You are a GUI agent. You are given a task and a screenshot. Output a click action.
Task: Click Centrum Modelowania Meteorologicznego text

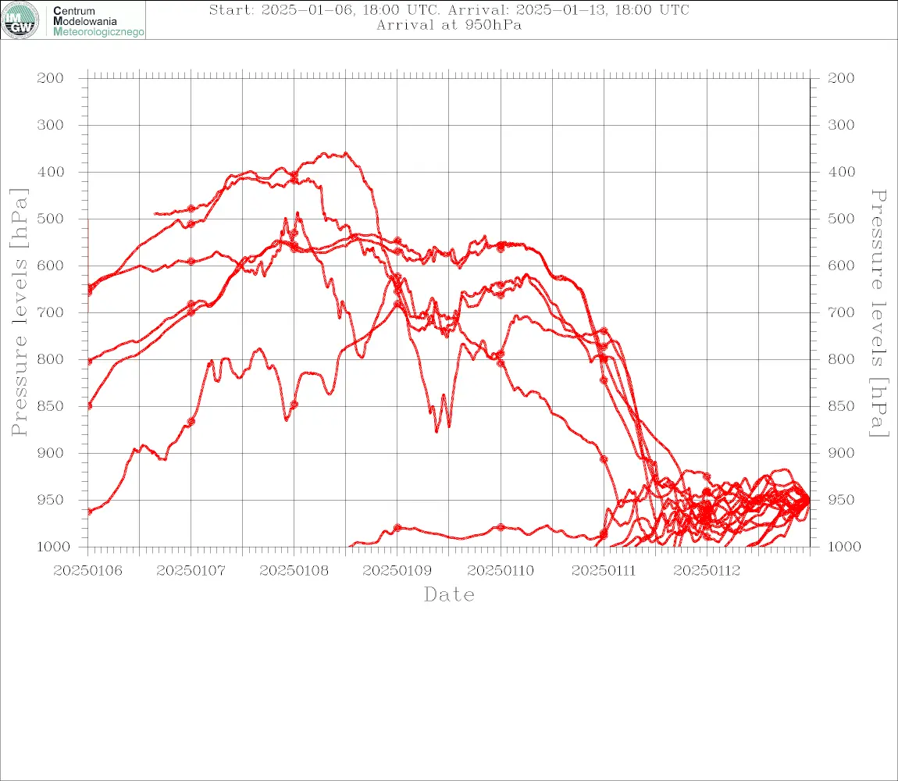click(x=98, y=21)
